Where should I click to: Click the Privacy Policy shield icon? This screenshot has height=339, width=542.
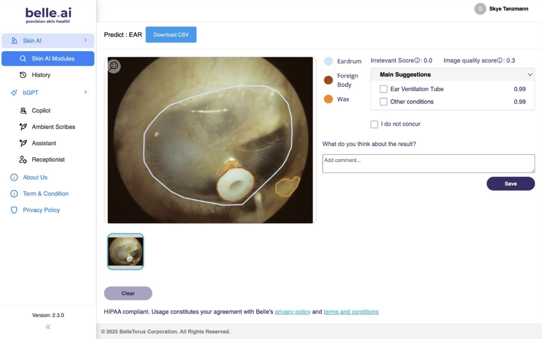point(14,210)
